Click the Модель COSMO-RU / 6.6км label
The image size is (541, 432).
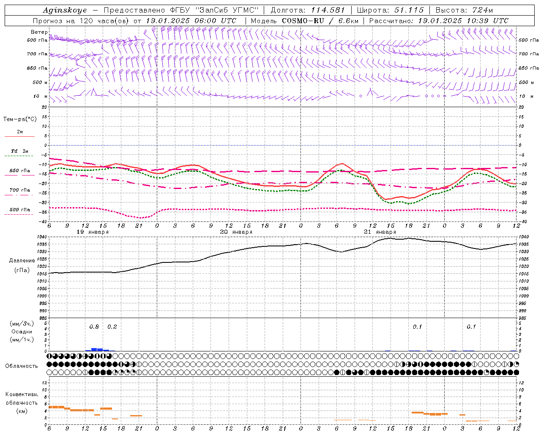(x=304, y=21)
